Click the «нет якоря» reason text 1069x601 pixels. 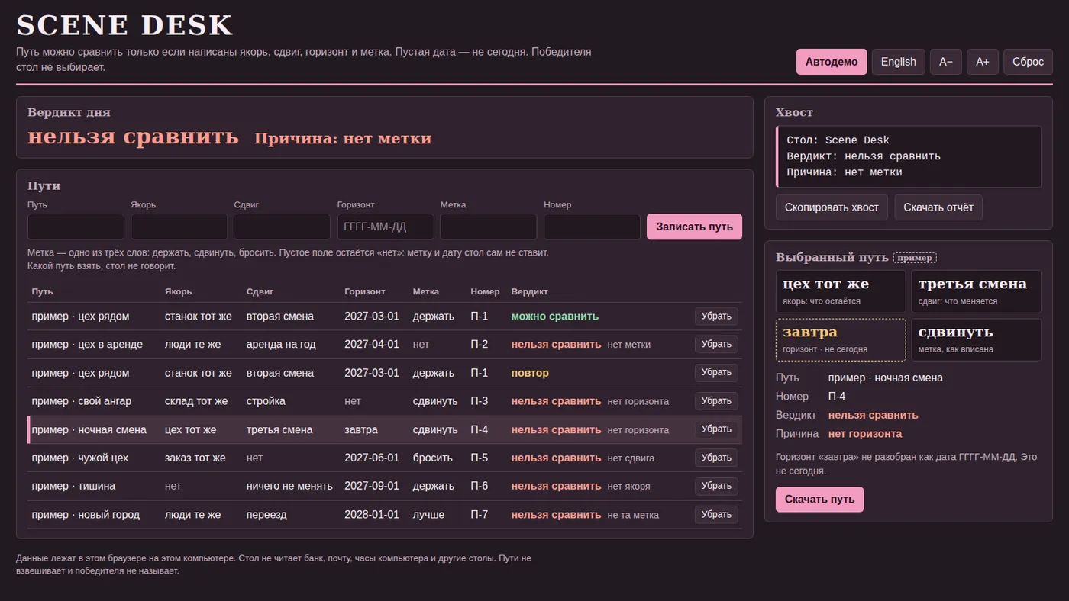[629, 486]
